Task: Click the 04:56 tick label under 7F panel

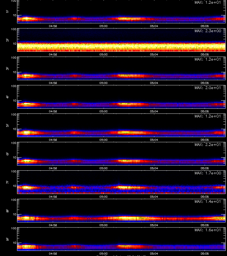Action: 53,197
